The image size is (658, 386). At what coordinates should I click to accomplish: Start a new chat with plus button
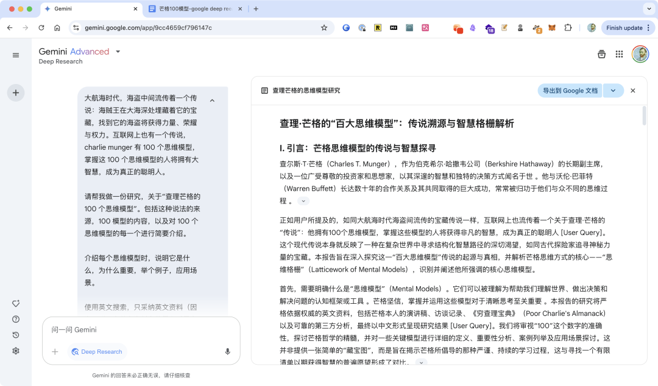point(15,93)
